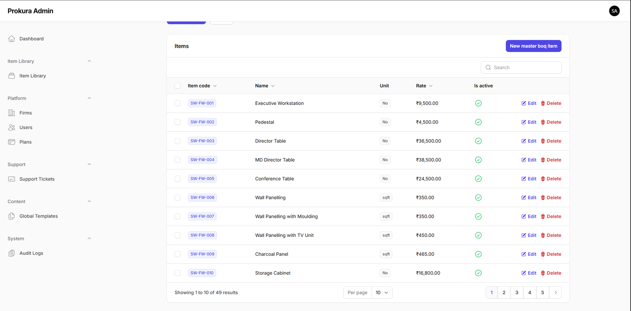Click Delete trash icon for Storage Cabinet
Image resolution: width=631 pixels, height=311 pixels.
click(543, 273)
